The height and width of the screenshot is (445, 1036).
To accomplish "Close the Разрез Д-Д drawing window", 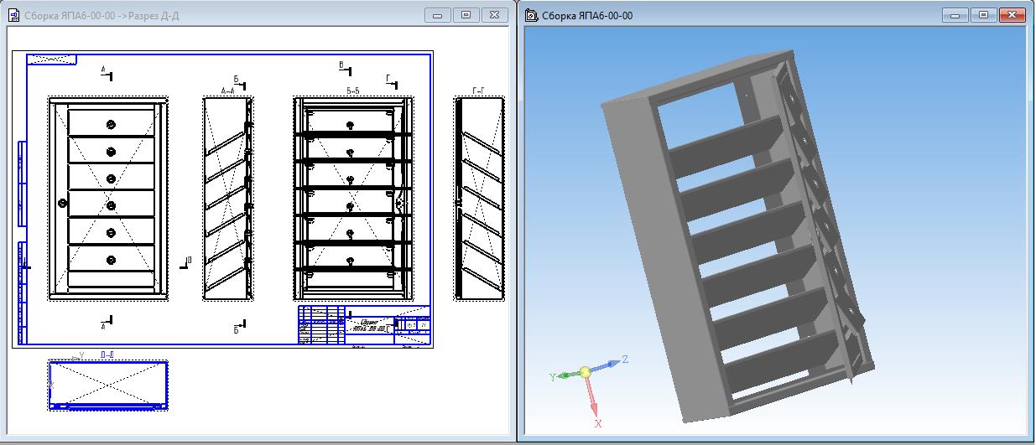I will (494, 14).
